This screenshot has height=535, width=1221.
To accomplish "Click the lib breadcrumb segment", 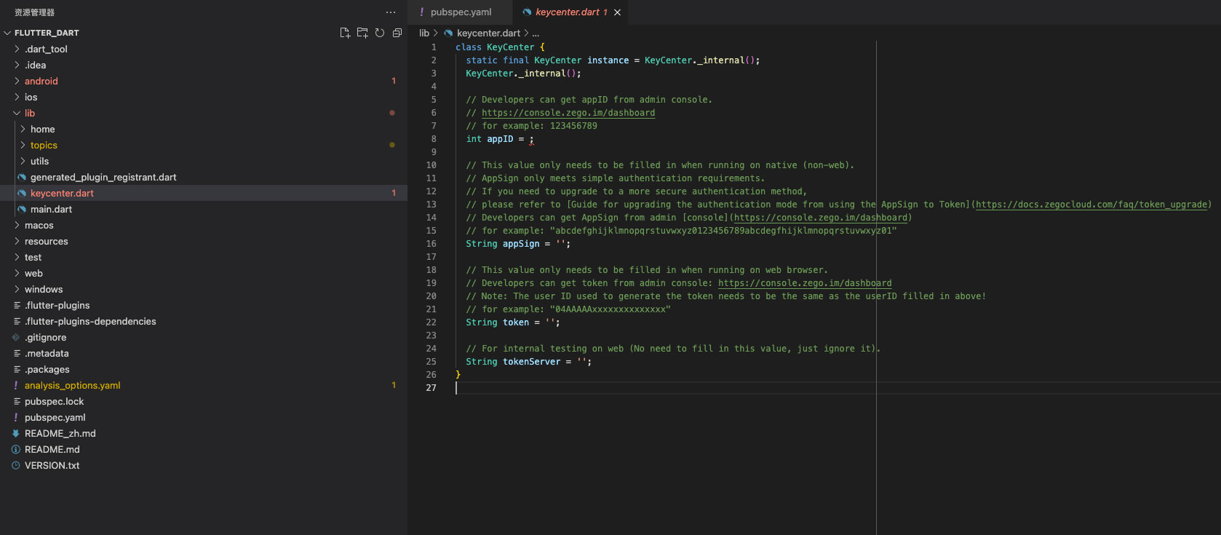I will tap(424, 33).
